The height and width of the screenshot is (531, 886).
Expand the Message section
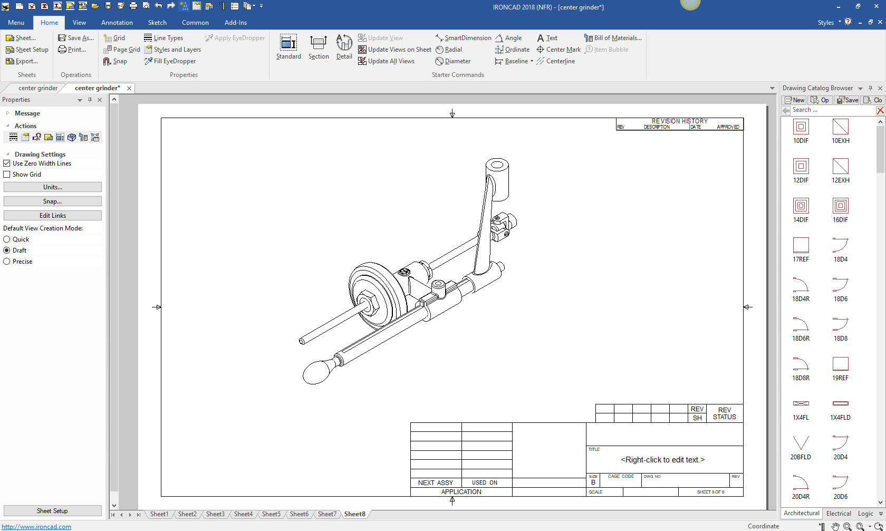[x=7, y=113]
